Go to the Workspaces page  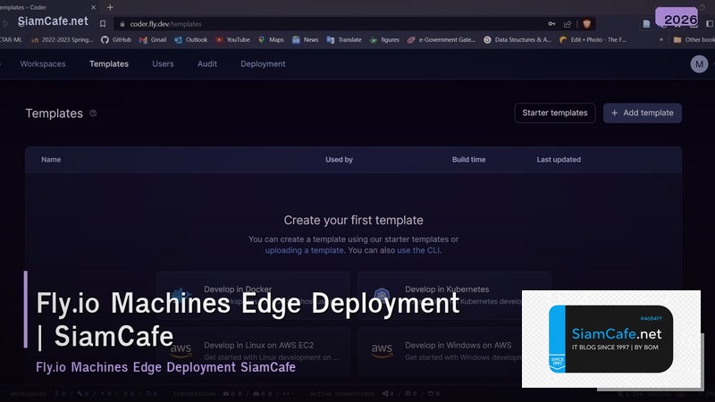click(43, 63)
